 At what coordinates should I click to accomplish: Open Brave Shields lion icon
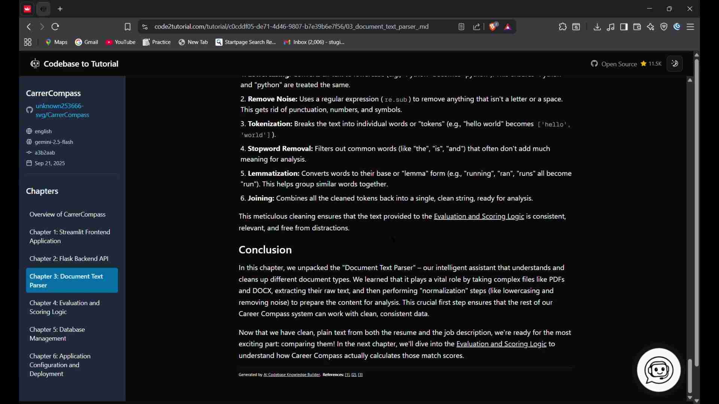pyautogui.click(x=494, y=27)
